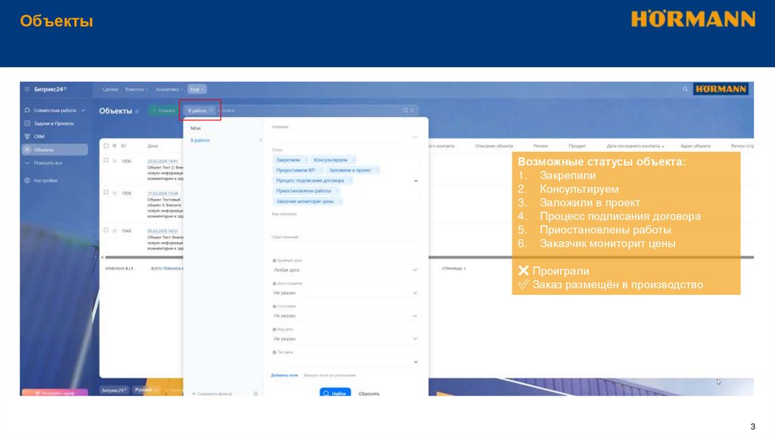775x434 pixels.
Task: Open the Сделки top menu item
Action: click(110, 89)
